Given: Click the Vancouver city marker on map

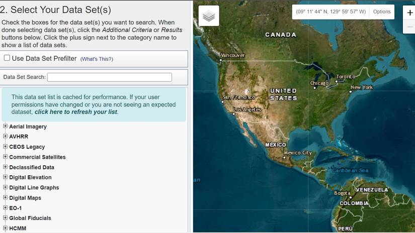Looking at the screenshot, I should (x=221, y=60).
